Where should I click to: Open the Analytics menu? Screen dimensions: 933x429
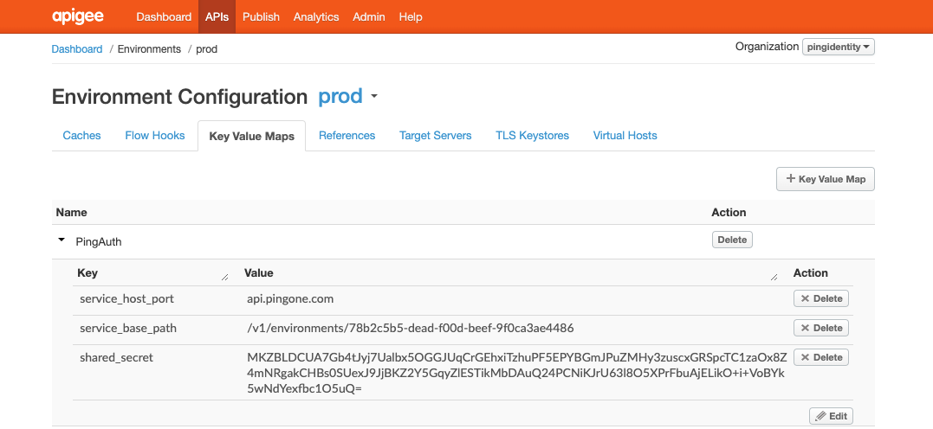316,16
